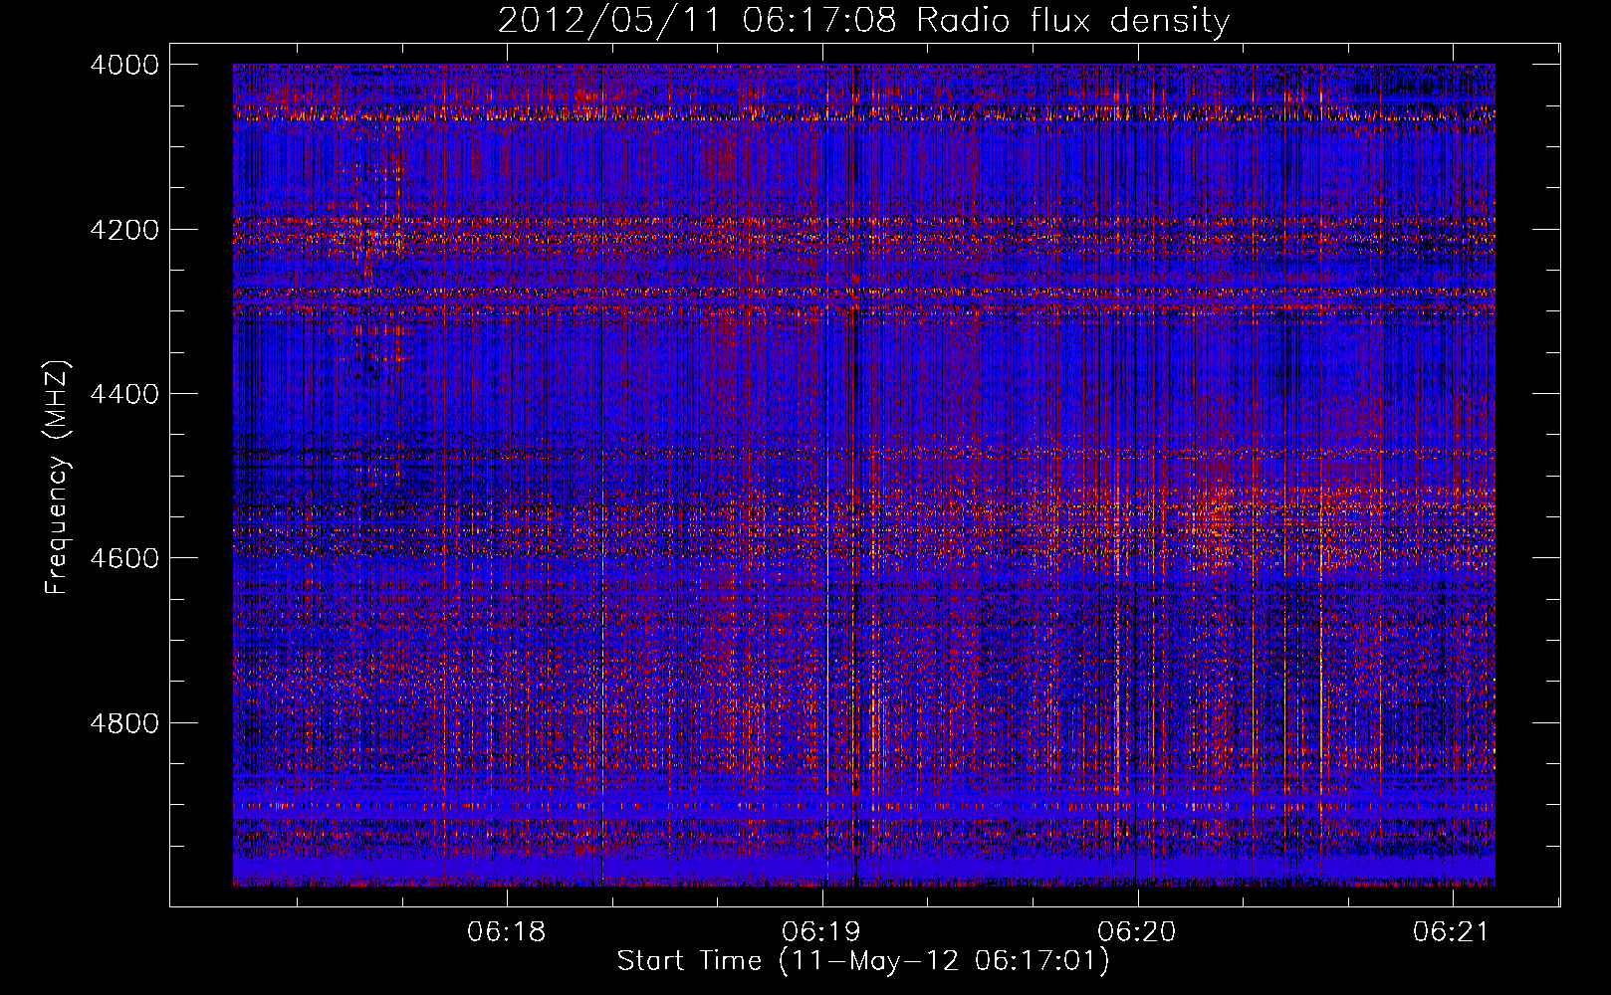Image resolution: width=1611 pixels, height=995 pixels.
Task: Click the '06:19' time axis label
Action: pyautogui.click(x=821, y=932)
